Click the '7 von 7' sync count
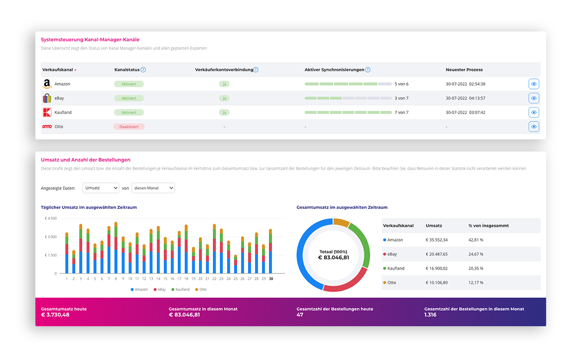The width and height of the screenshot is (581, 363). pos(401,112)
